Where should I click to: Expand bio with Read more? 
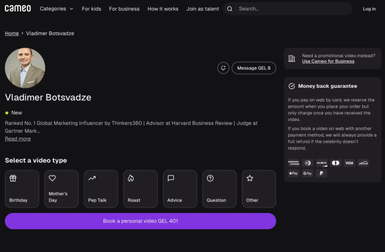pos(17,139)
